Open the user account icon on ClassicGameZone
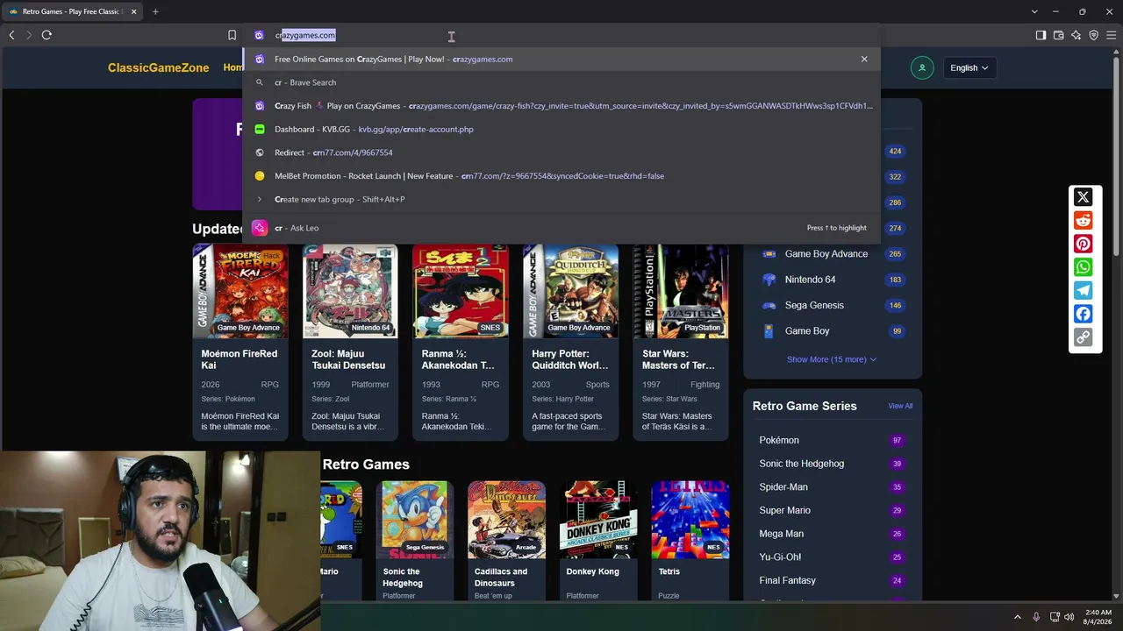This screenshot has width=1123, height=631. coord(922,67)
